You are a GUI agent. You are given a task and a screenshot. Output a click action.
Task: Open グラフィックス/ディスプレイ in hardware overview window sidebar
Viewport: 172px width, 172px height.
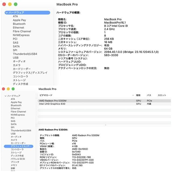click(30, 73)
